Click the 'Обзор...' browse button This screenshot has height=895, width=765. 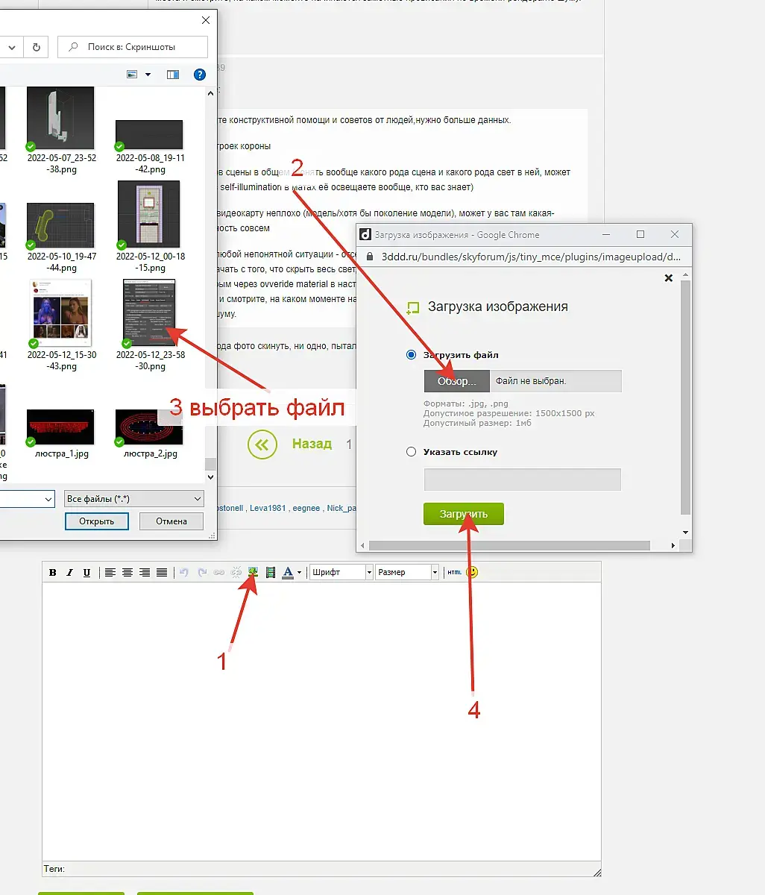click(x=457, y=381)
